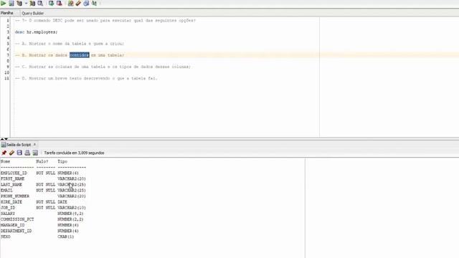
Task: Click the EMAIL row in the output
Action: (x=43, y=191)
